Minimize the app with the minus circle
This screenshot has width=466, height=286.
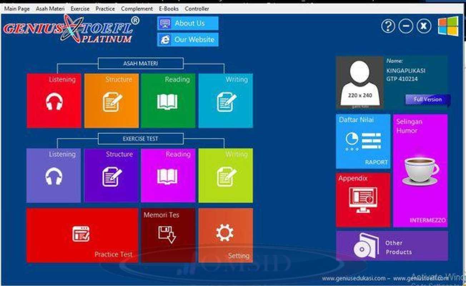(x=406, y=26)
